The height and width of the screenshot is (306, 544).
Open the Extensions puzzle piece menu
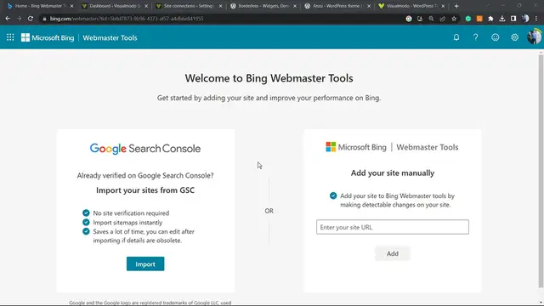point(490,19)
